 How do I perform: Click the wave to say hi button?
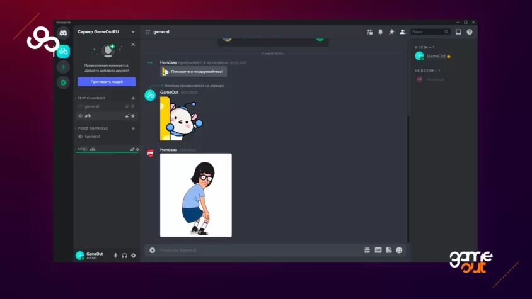[194, 72]
